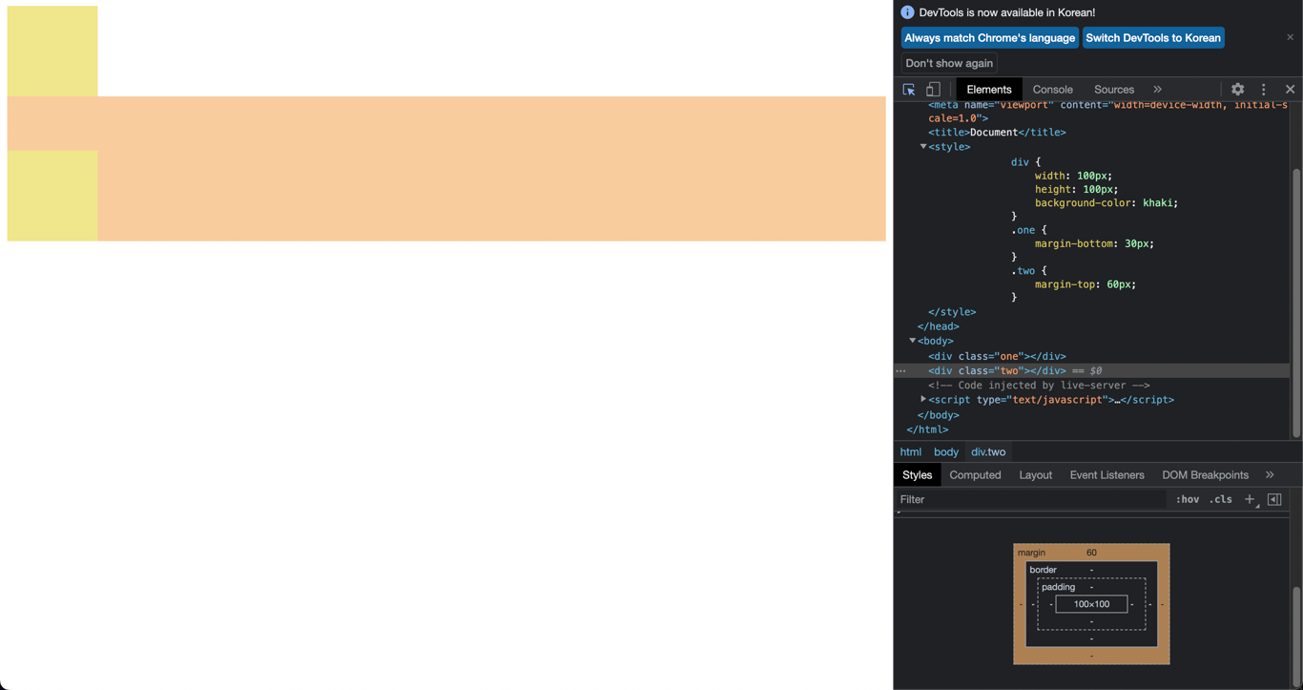Close the DevTools panel
The height and width of the screenshot is (690, 1303).
tap(1290, 90)
